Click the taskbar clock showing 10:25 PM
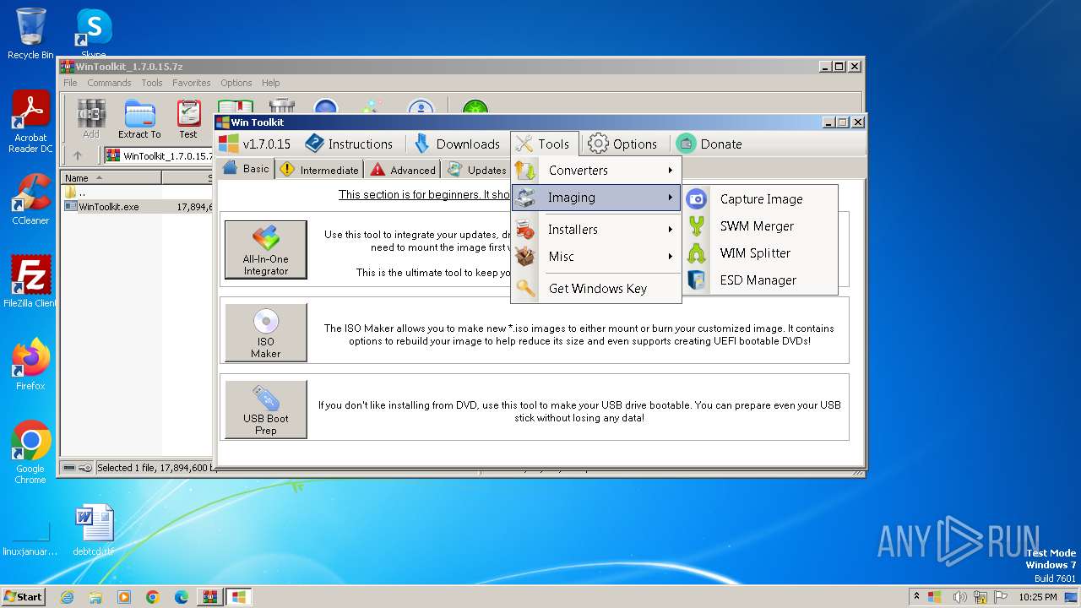1081x608 pixels. tap(1037, 597)
